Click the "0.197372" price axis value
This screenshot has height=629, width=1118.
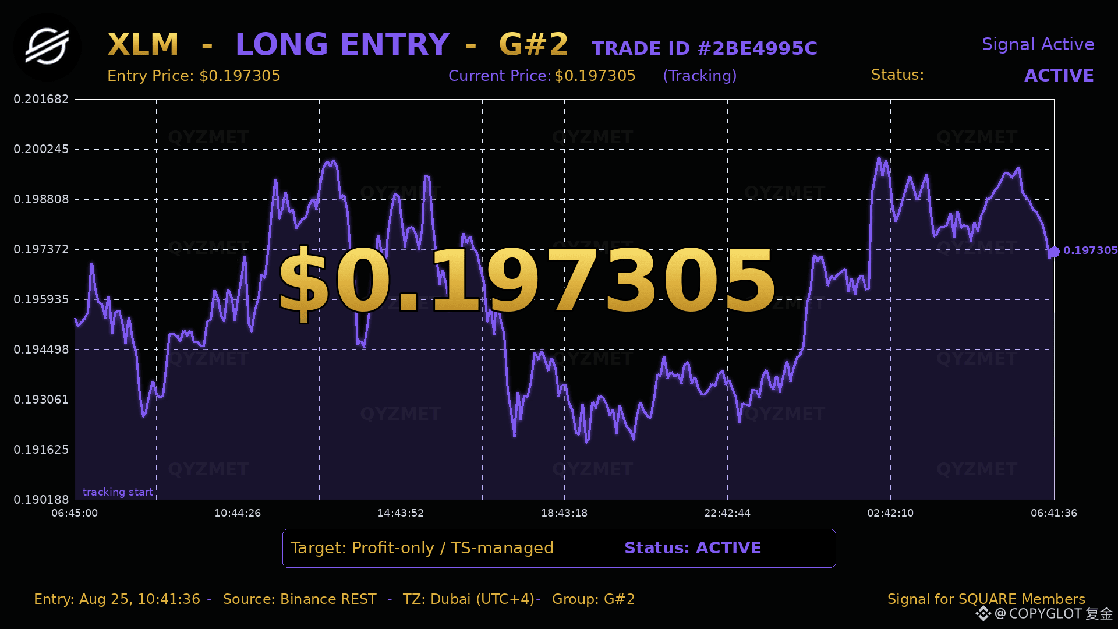coord(41,249)
